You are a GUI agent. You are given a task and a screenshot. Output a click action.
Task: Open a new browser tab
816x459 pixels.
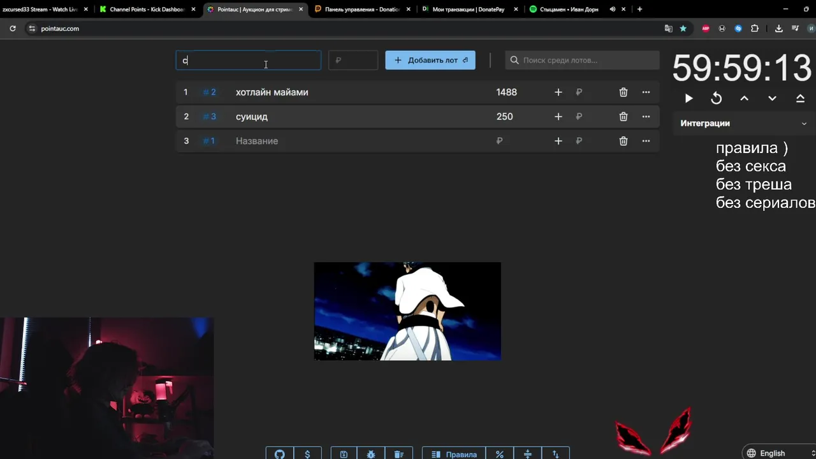click(639, 10)
